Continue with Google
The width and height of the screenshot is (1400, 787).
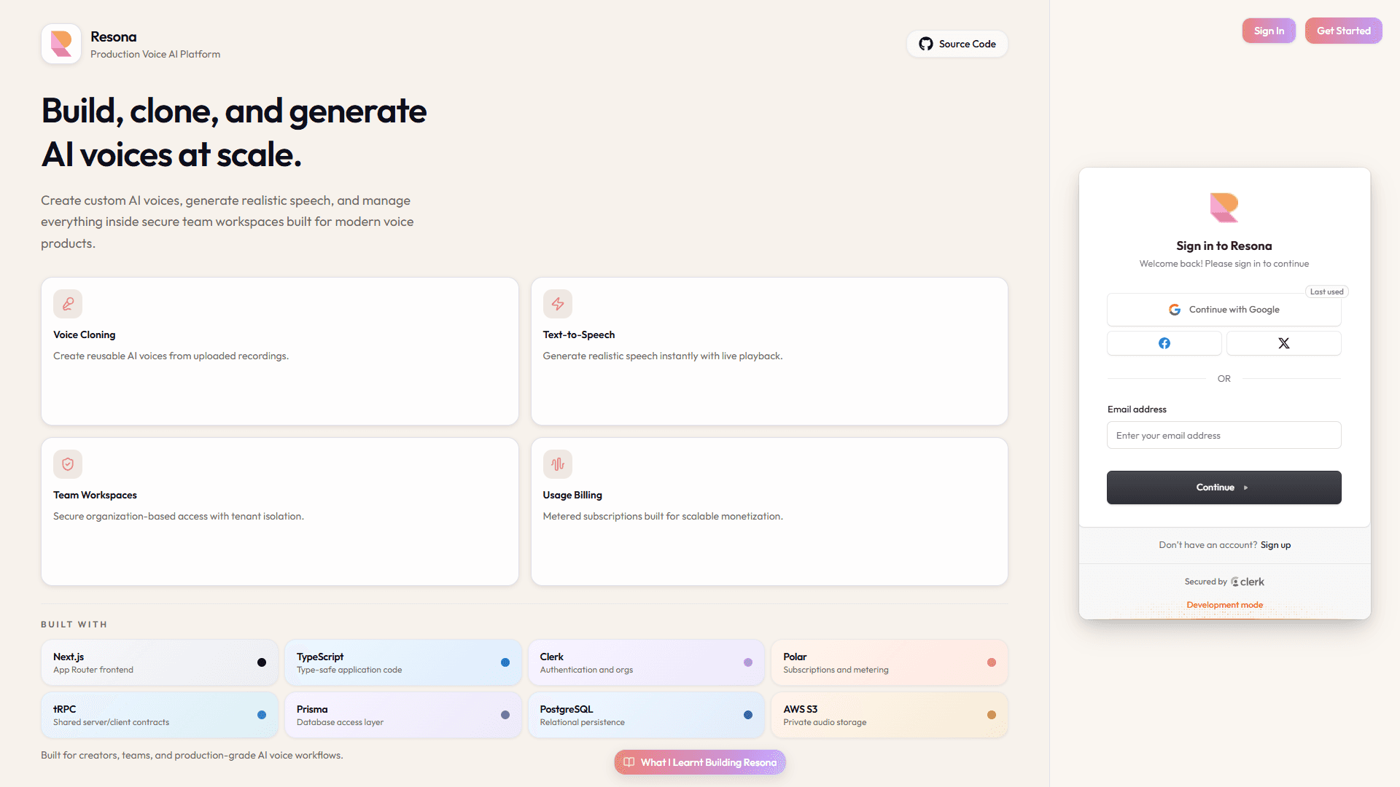click(x=1224, y=310)
